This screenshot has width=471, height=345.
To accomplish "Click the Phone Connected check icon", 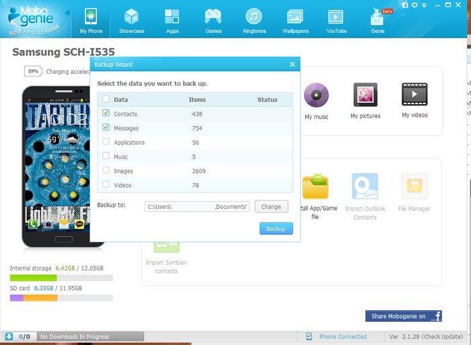I will [309, 336].
